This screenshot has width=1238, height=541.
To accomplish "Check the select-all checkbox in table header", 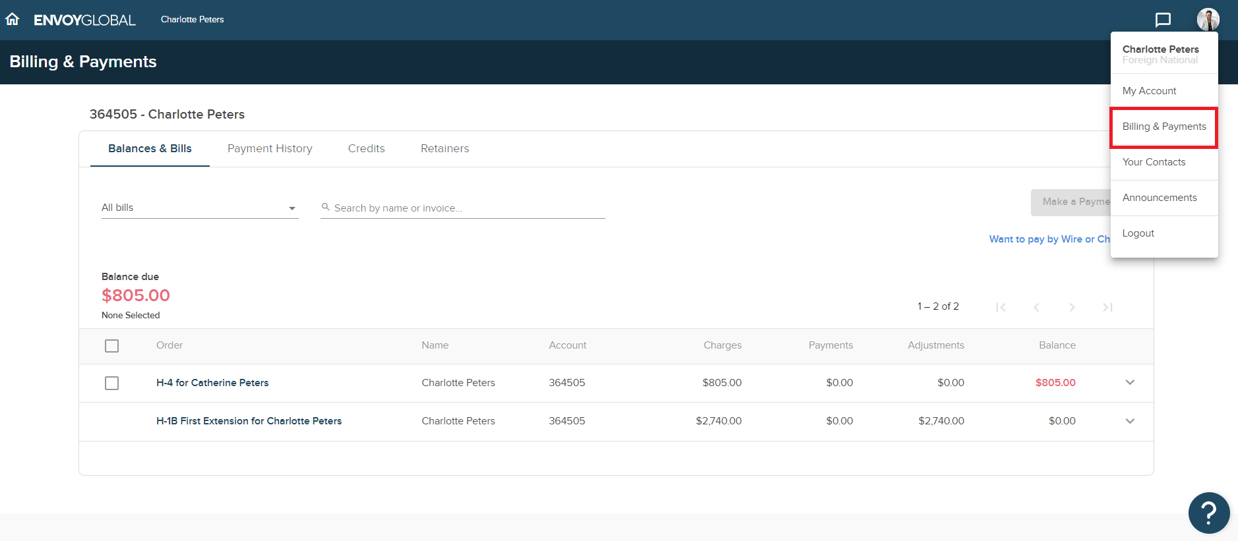I will point(112,346).
